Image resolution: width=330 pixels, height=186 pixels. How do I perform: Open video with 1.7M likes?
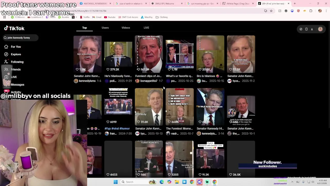(x=179, y=54)
